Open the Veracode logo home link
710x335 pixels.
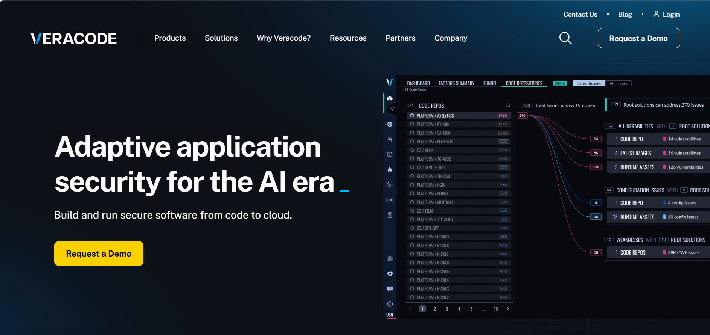click(74, 38)
